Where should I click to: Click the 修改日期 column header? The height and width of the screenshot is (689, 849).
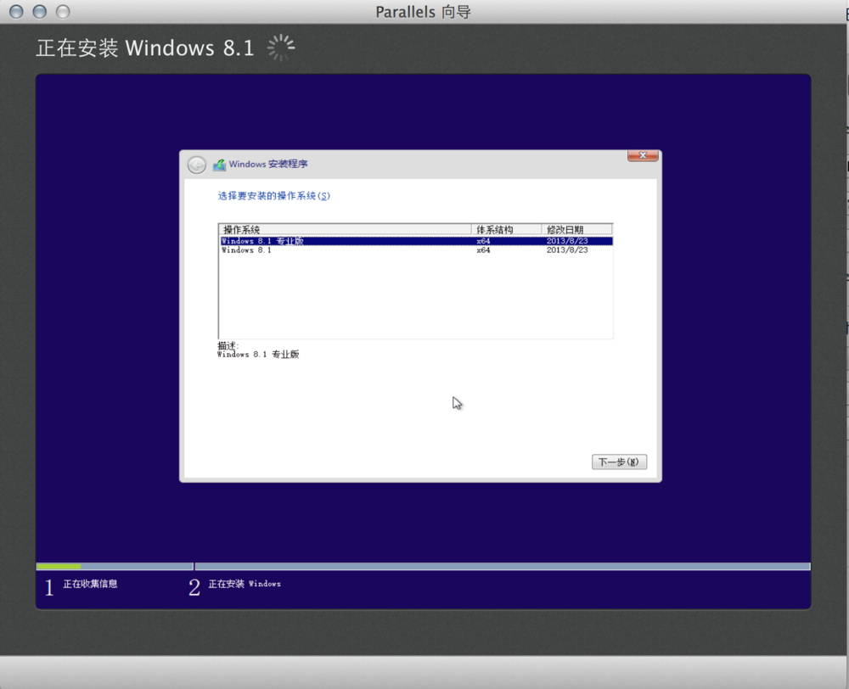pyautogui.click(x=576, y=229)
